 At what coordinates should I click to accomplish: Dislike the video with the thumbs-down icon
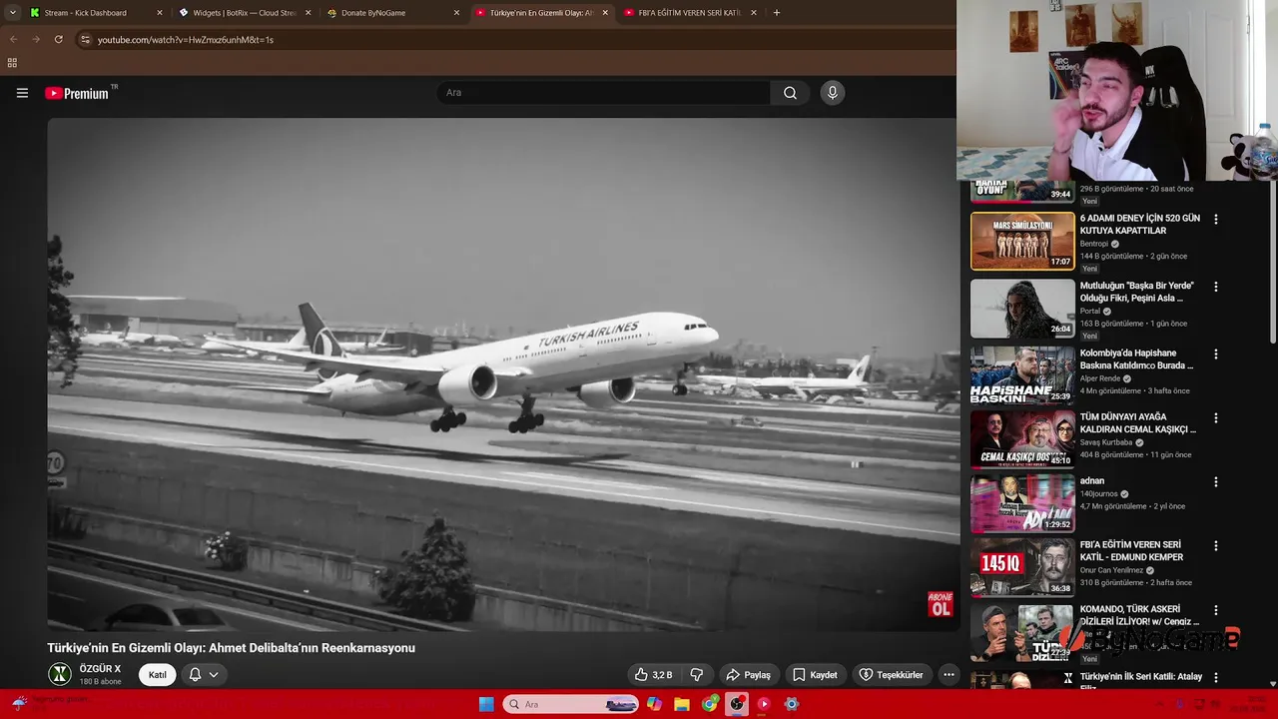[x=697, y=675]
